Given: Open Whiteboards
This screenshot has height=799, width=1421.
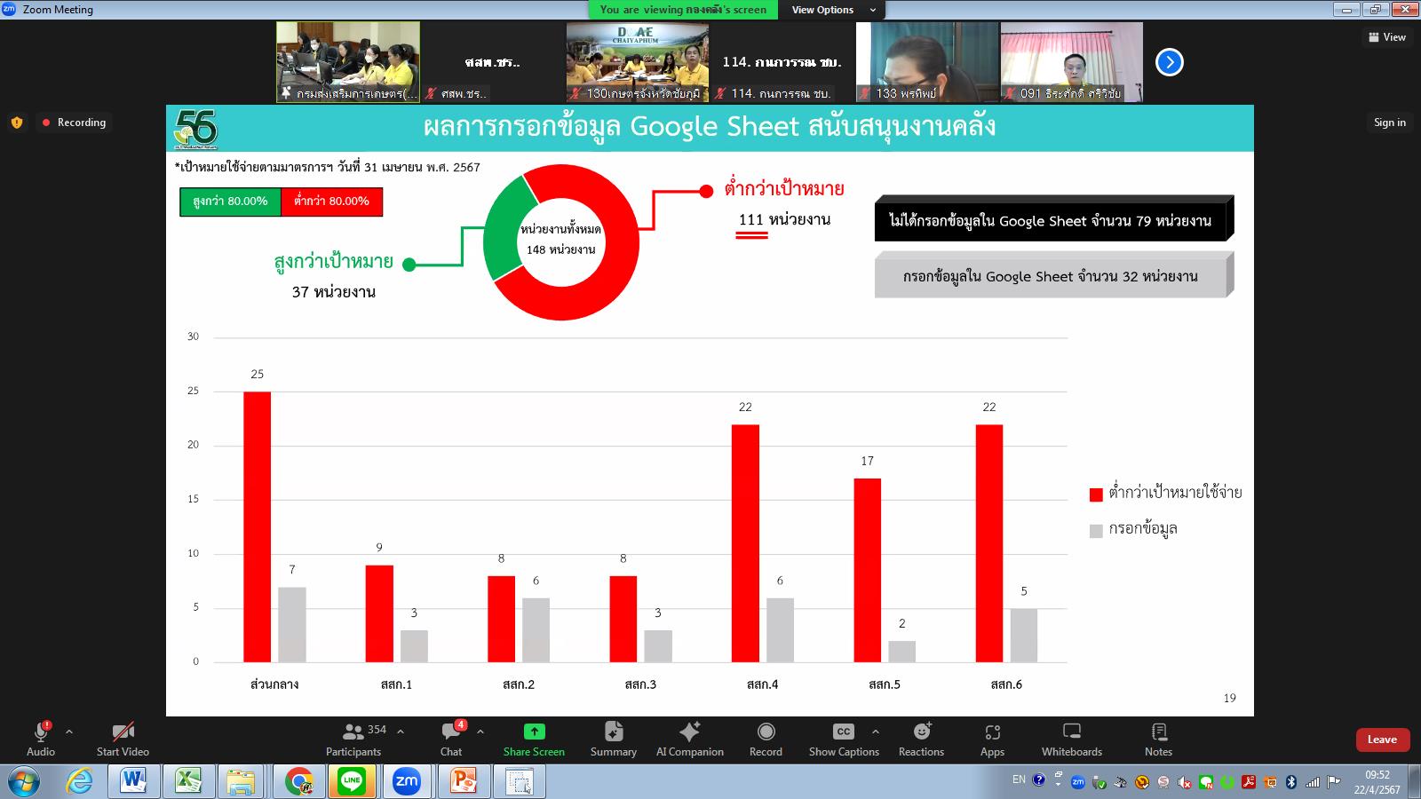Looking at the screenshot, I should pos(1071,739).
